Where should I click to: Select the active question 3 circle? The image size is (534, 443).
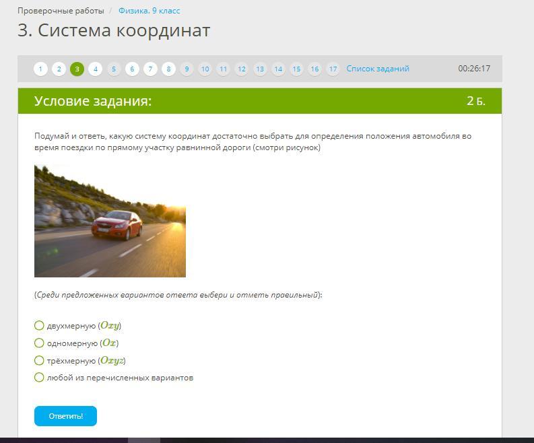(x=77, y=69)
